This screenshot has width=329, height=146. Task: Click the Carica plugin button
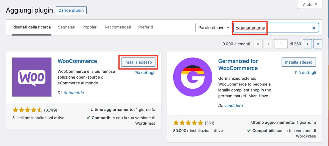coord(71,10)
